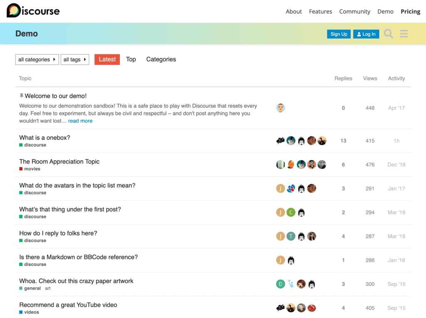
Task: Open the all tags dropdown
Action: coord(75,59)
